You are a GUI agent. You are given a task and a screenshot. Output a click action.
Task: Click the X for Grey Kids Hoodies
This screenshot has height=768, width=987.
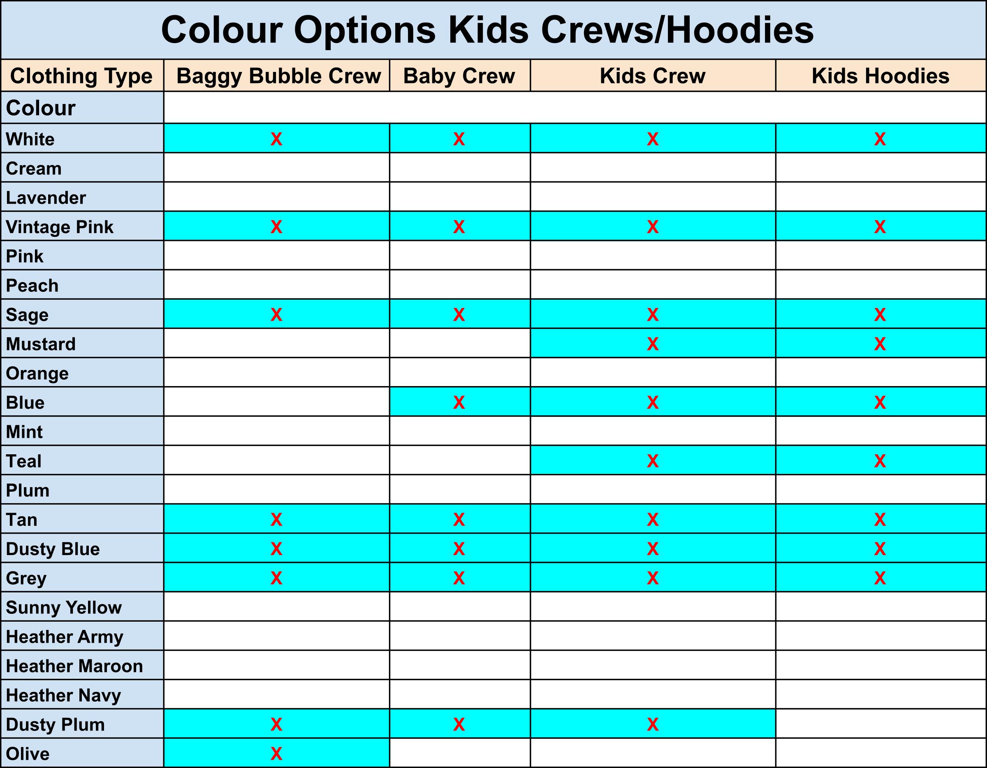click(x=880, y=578)
